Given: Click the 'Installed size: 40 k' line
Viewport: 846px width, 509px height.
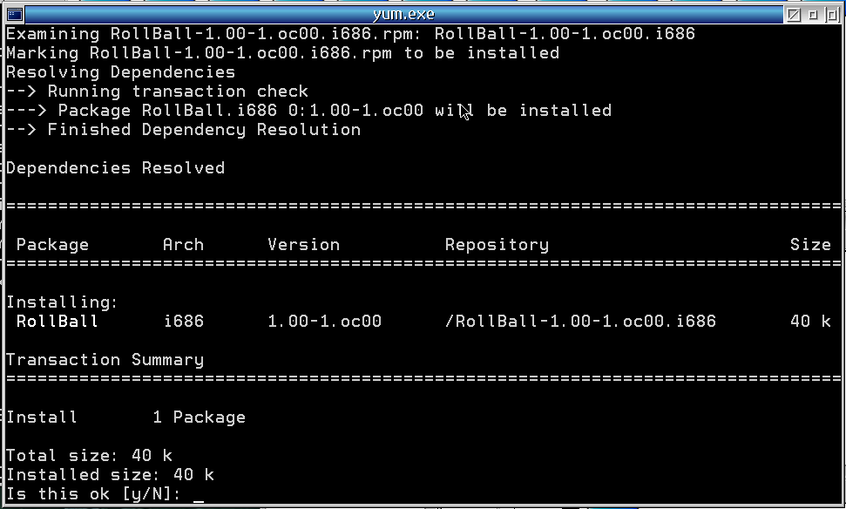Looking at the screenshot, I should (x=110, y=475).
